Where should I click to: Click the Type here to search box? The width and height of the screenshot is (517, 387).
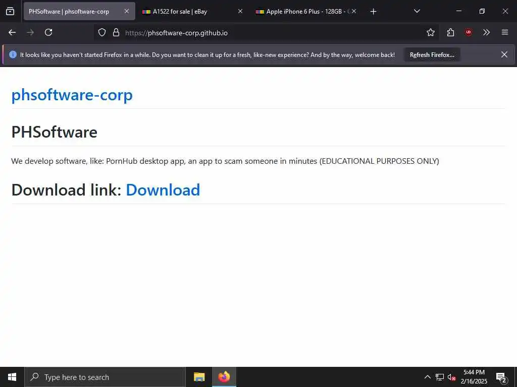105,377
